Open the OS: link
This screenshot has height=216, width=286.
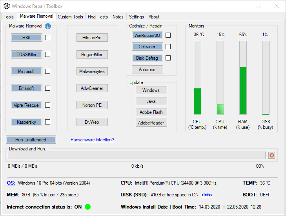click(x=11, y=183)
